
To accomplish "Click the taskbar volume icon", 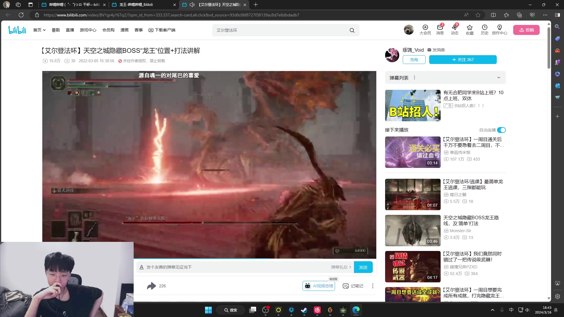I will click(527, 310).
